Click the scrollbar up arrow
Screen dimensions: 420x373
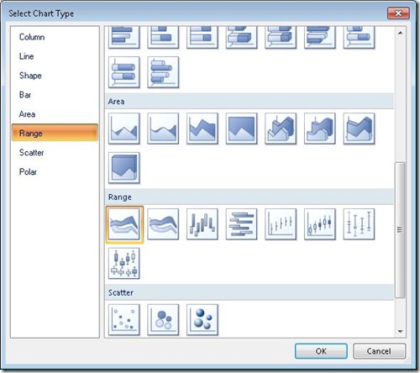401,33
